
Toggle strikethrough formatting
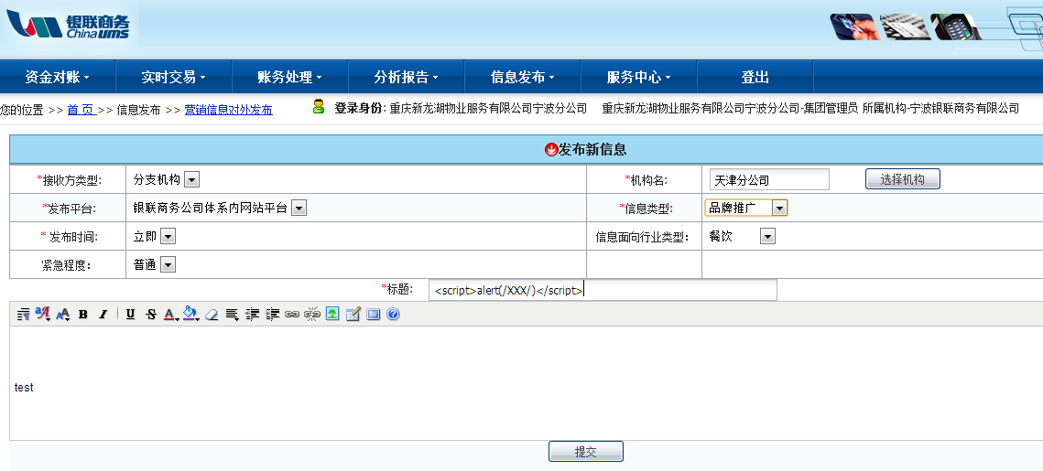(151, 315)
